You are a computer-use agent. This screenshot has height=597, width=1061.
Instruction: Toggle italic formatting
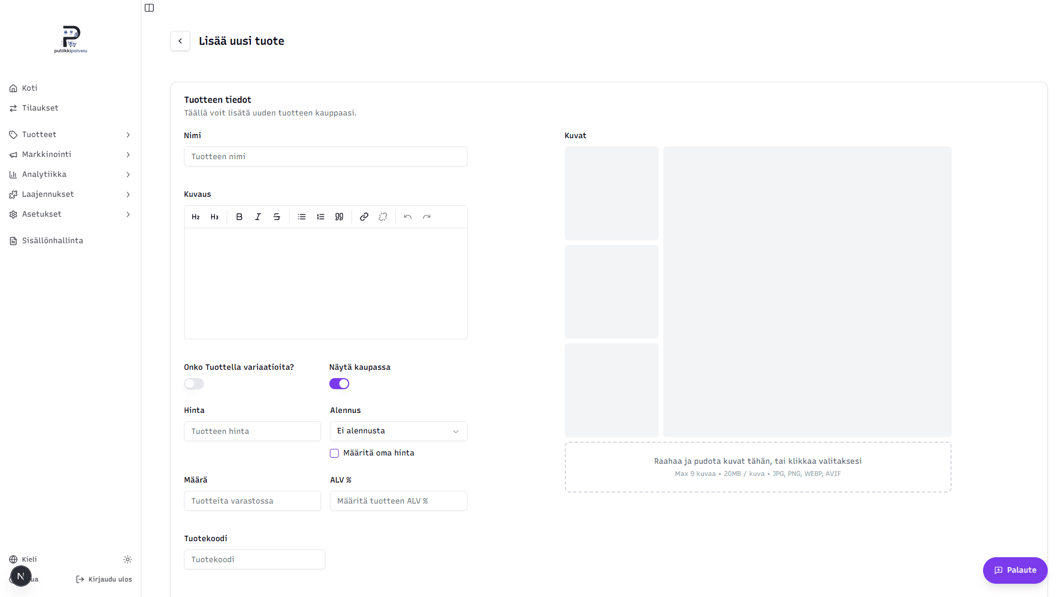258,217
